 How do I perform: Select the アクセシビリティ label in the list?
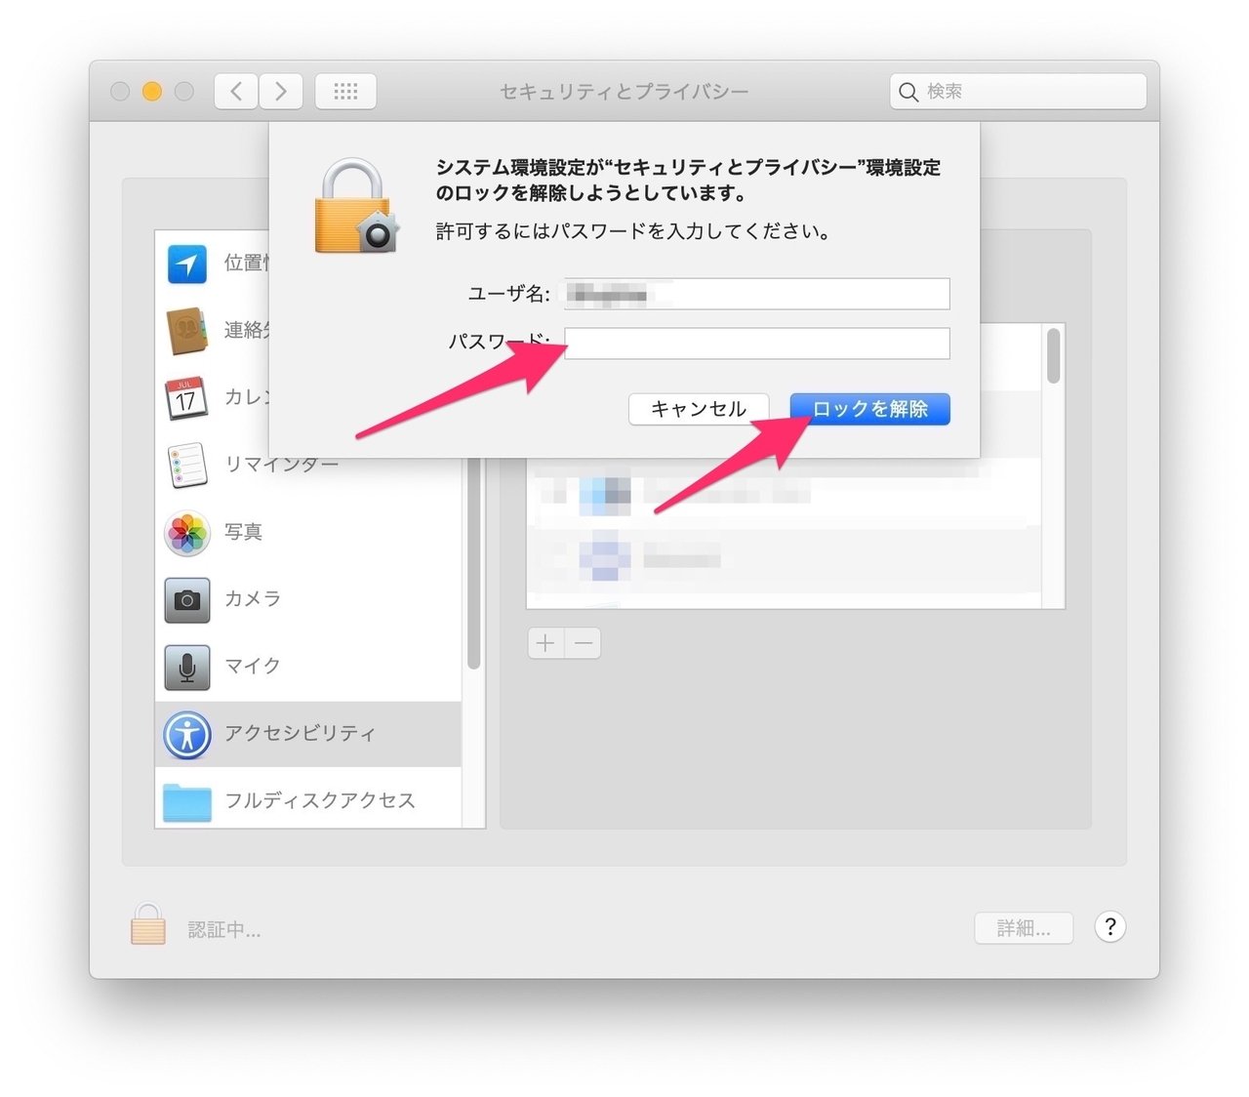pyautogui.click(x=300, y=733)
